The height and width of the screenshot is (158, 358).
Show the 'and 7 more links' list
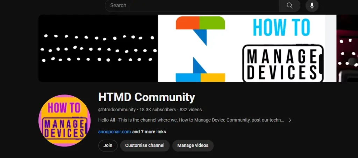149,131
